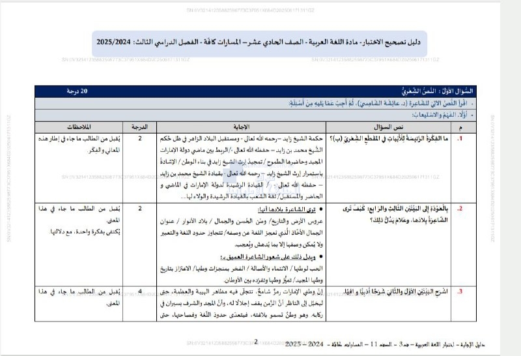
Task: Click the year '2025/2024' in the title banner
Action: point(113,42)
